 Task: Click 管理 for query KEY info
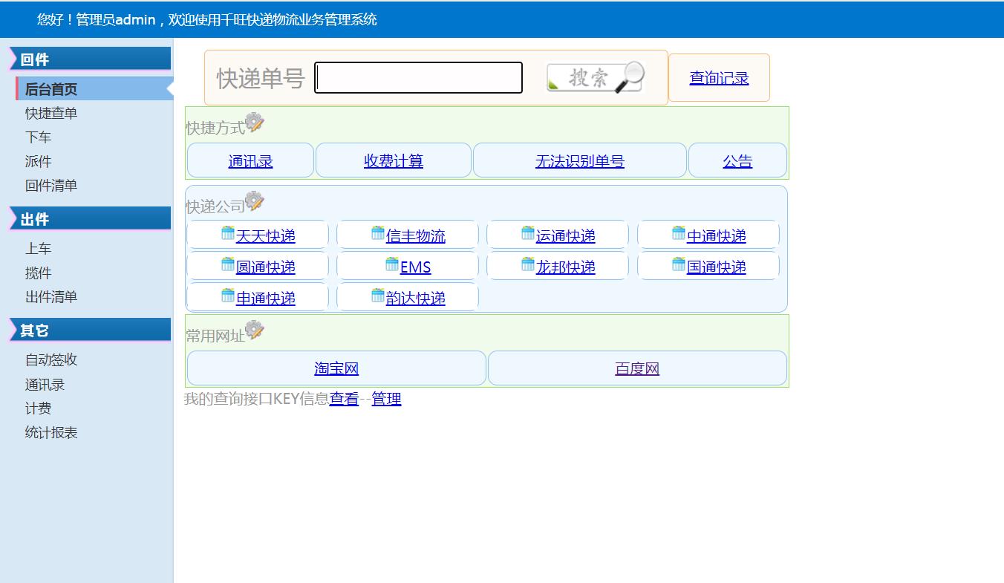[386, 399]
